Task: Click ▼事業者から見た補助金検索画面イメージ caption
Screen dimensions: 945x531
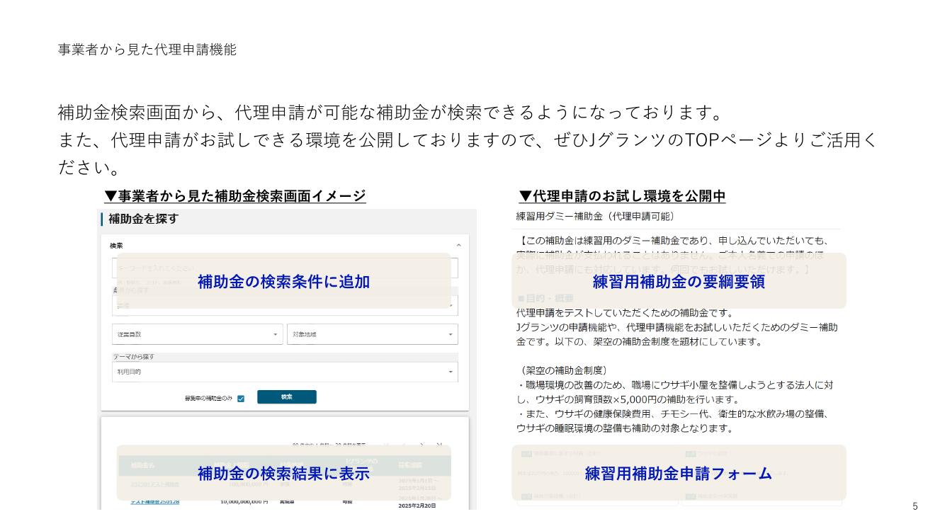Action: tap(235, 196)
